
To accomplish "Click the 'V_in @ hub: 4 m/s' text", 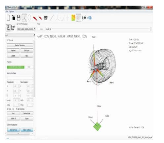I will coord(135,50).
